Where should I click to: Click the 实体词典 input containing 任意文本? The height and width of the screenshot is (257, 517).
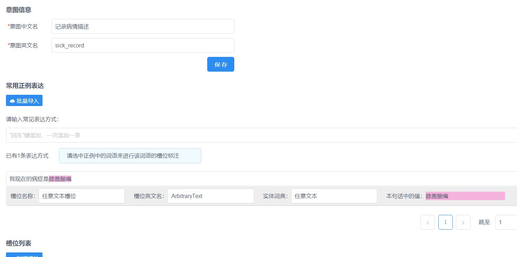click(334, 196)
